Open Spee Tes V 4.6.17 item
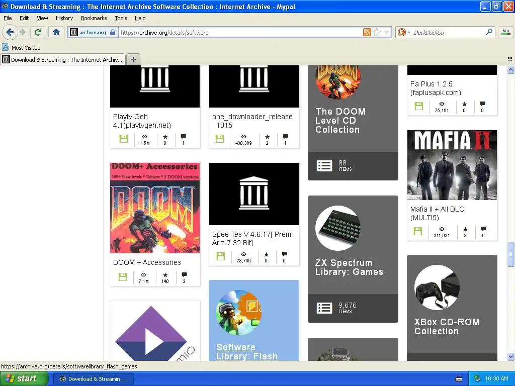 (251, 239)
